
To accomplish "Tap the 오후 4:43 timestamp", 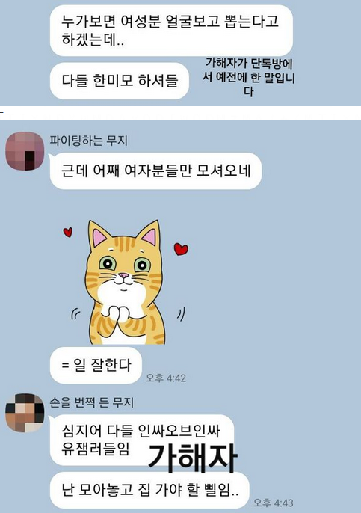I will [x=274, y=503].
